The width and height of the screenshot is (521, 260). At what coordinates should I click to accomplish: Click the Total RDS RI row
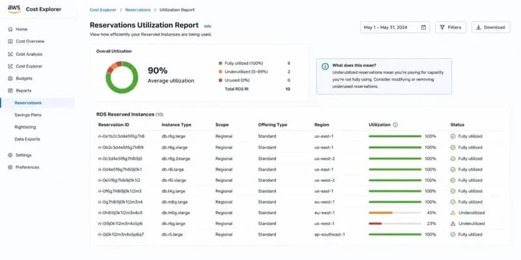(x=257, y=89)
